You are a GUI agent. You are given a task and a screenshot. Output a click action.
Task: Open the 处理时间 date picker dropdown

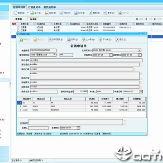click(78, 128)
